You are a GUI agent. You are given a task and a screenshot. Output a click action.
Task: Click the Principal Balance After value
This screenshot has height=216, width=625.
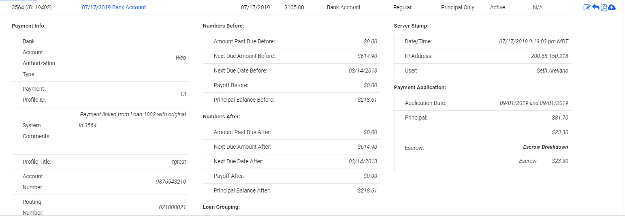(x=367, y=190)
